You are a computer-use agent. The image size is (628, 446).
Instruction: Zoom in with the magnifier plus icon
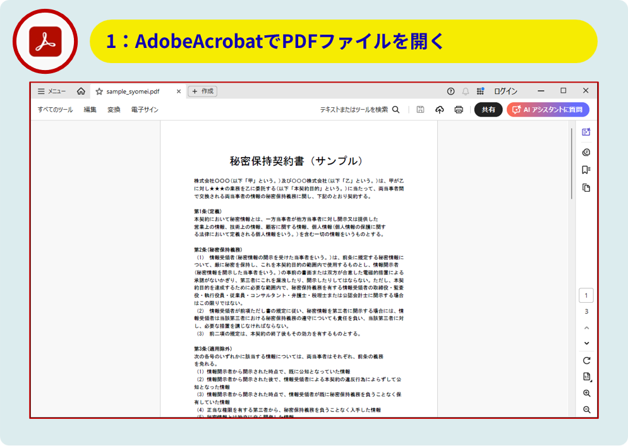click(x=586, y=393)
